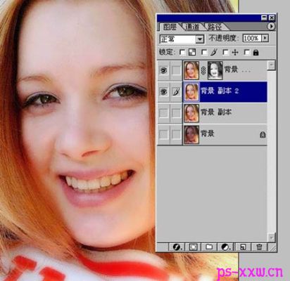Create new adjustment layer
The width and height of the screenshot is (290, 281).
click(225, 247)
